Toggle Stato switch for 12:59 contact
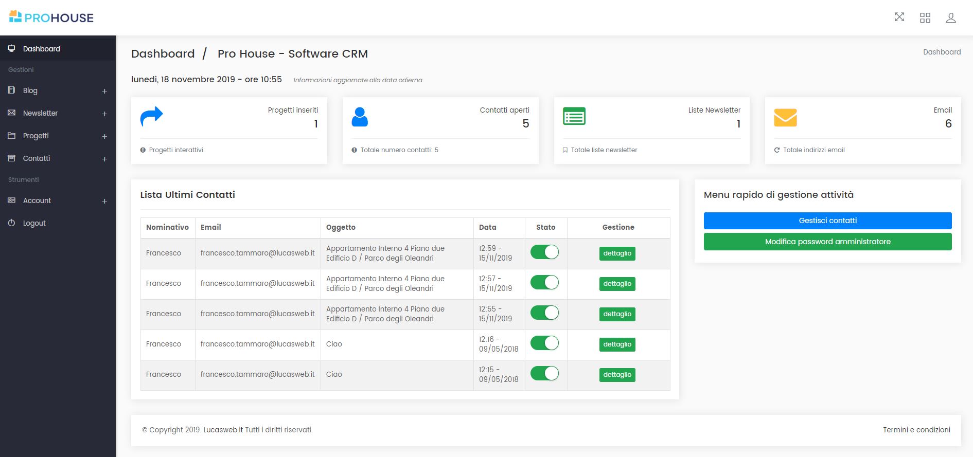This screenshot has height=457, width=973. click(544, 252)
